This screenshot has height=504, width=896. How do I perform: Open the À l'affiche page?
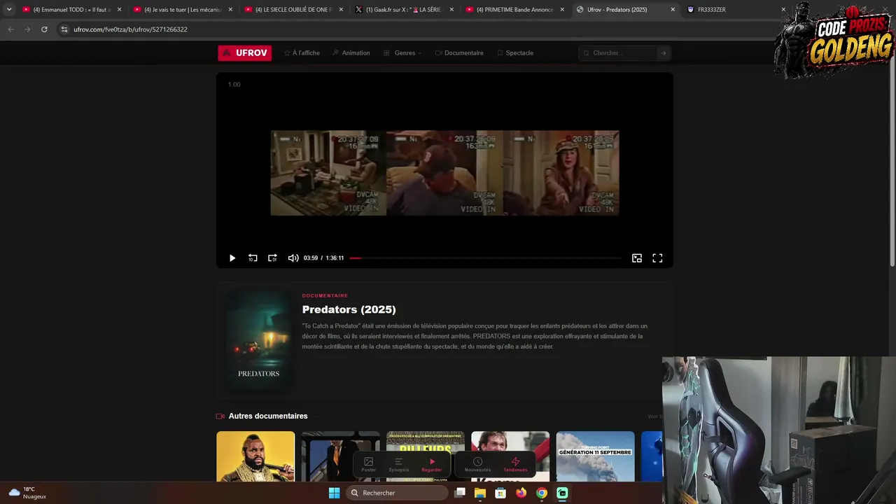302,53
